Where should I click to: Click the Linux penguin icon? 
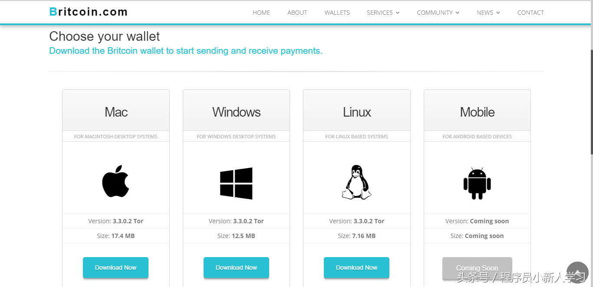tap(356, 182)
